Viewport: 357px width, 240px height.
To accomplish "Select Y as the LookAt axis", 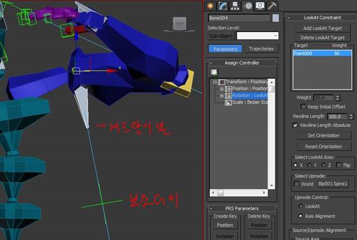I will (x=309, y=165).
